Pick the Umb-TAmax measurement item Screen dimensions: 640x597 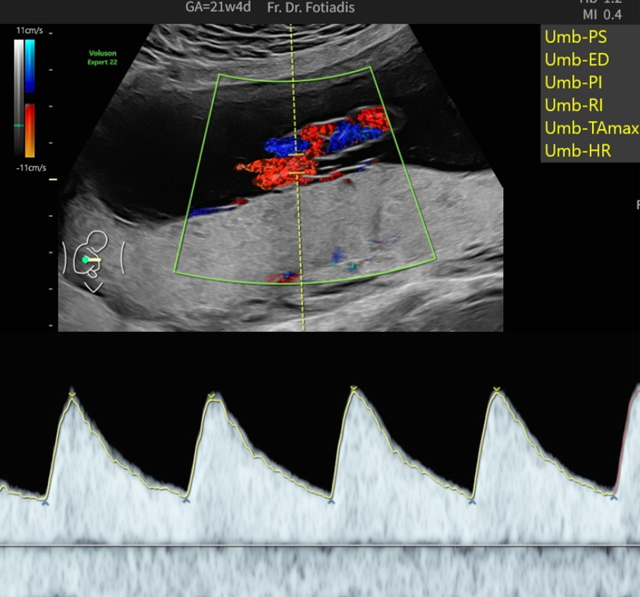tap(591, 128)
